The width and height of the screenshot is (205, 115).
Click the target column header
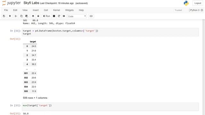point(33,42)
